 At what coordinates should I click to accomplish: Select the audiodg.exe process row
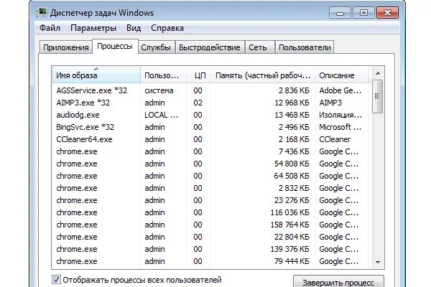pyautogui.click(x=211, y=115)
